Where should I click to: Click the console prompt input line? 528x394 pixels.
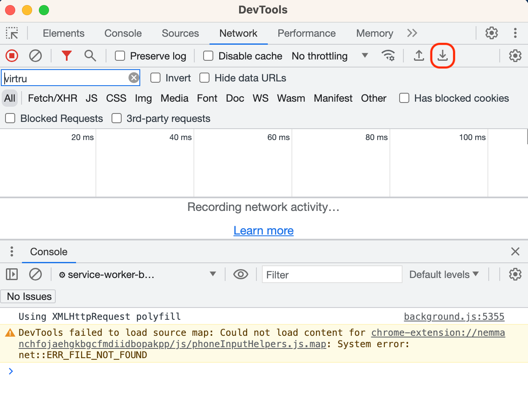[264, 372]
